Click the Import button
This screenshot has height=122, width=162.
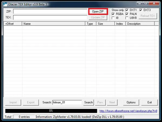click(13, 102)
